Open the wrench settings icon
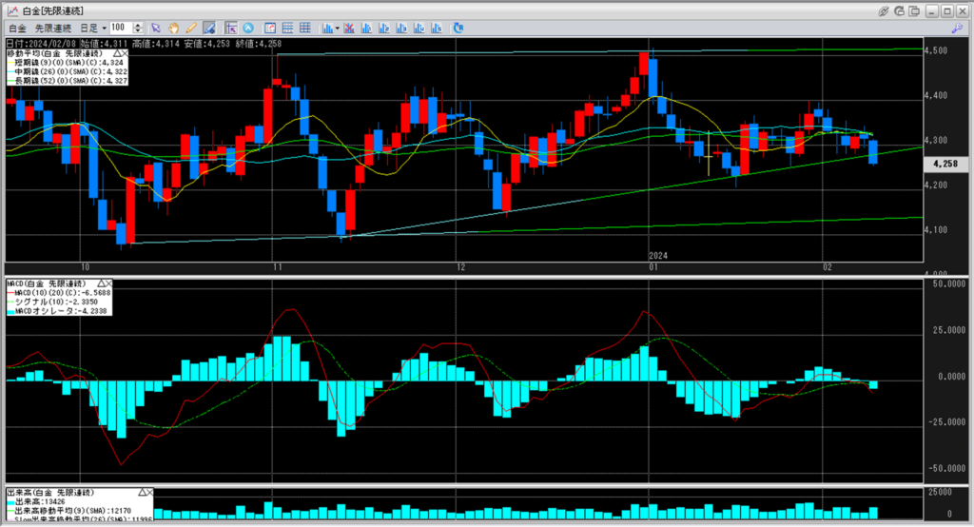 (x=957, y=28)
